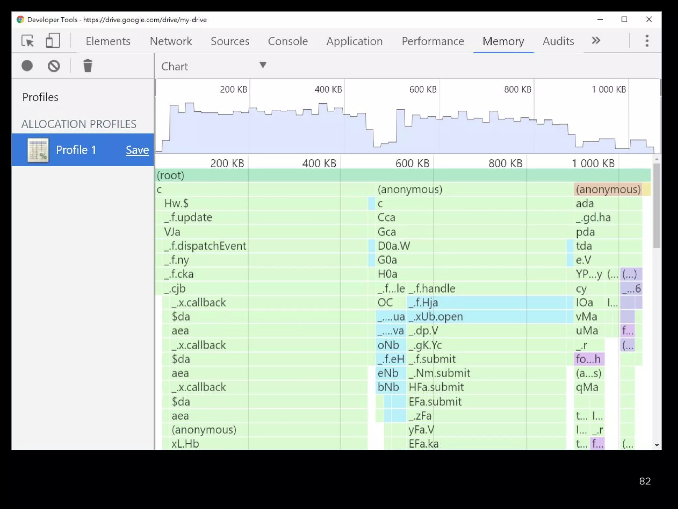Image resolution: width=678 pixels, height=509 pixels.
Task: Open the DevTools three-dot menu
Action: coord(647,41)
